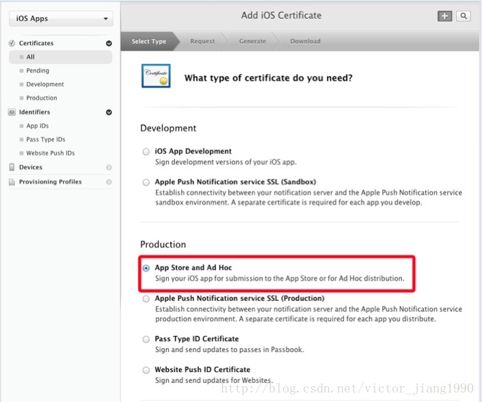Go to the Request step tab

[x=202, y=41]
